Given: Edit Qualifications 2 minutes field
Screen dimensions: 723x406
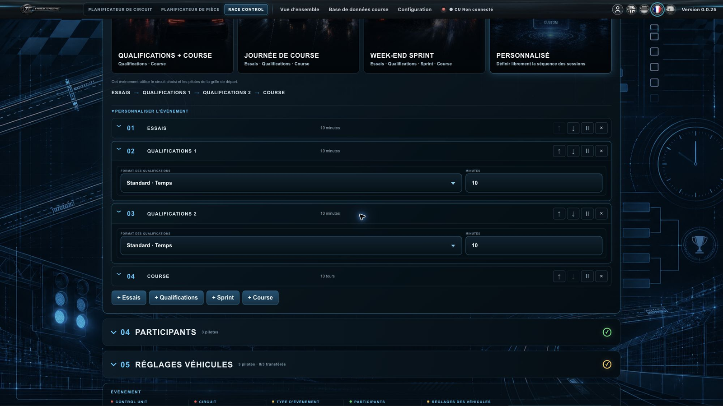Looking at the screenshot, I should (534, 246).
